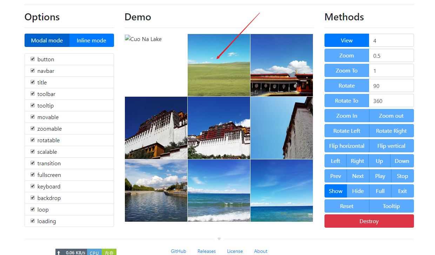Click the Show button
The image size is (435, 255).
[x=335, y=191]
